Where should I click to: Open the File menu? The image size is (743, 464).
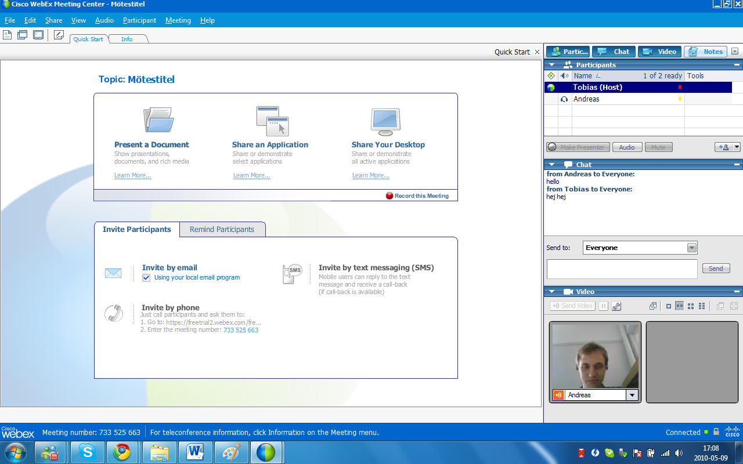click(x=10, y=20)
